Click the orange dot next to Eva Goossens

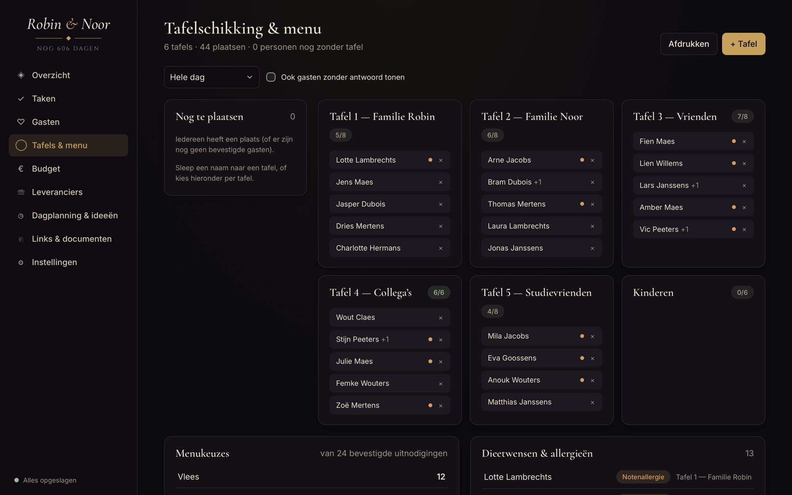(582, 358)
